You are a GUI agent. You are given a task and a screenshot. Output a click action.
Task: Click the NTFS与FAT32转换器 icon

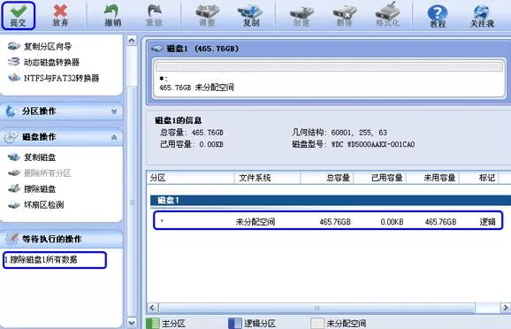(14, 78)
